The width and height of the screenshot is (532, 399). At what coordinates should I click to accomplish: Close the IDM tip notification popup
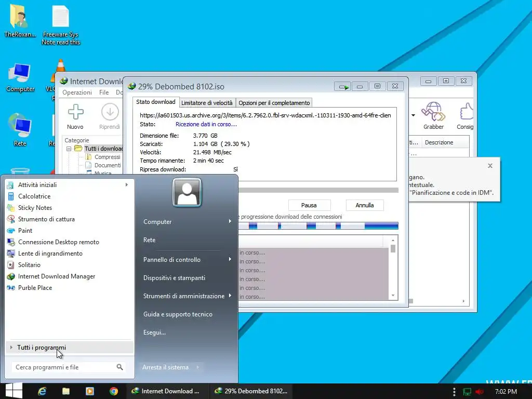(x=490, y=166)
